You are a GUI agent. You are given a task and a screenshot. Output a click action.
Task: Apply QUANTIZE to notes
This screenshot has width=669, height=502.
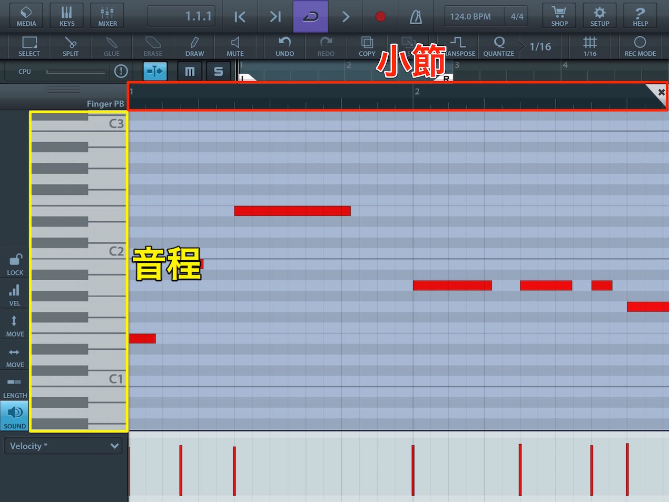pos(498,46)
